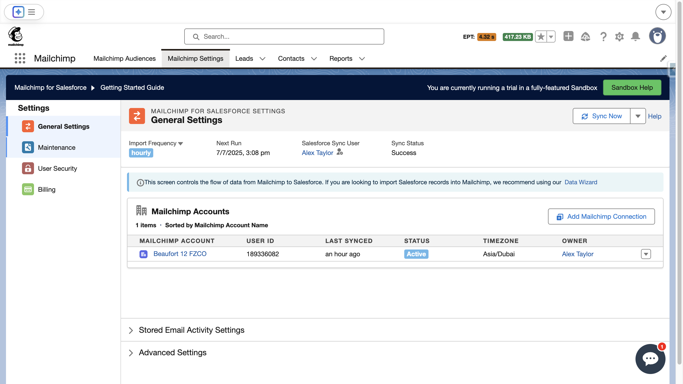Open the Sync Now split-button dropdown arrow
This screenshot has width=683, height=384.
[x=638, y=116]
